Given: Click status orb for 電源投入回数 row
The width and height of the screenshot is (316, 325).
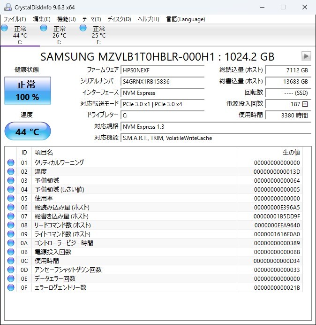Looking at the screenshot, I should 11,252.
